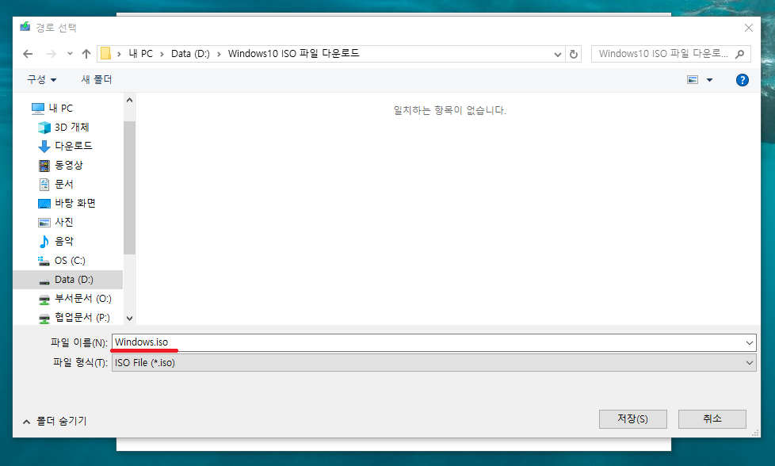The image size is (775, 466).
Task: Go up one folder level
Action: tap(86, 54)
